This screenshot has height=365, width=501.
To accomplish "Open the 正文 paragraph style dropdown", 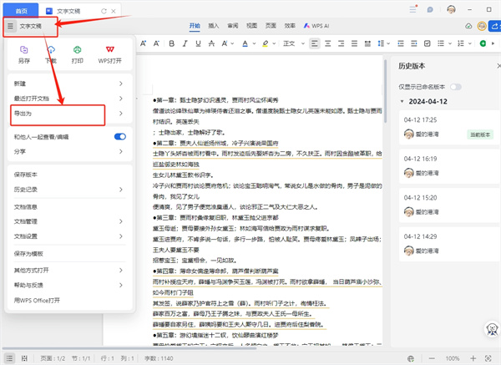I will point(294,43).
